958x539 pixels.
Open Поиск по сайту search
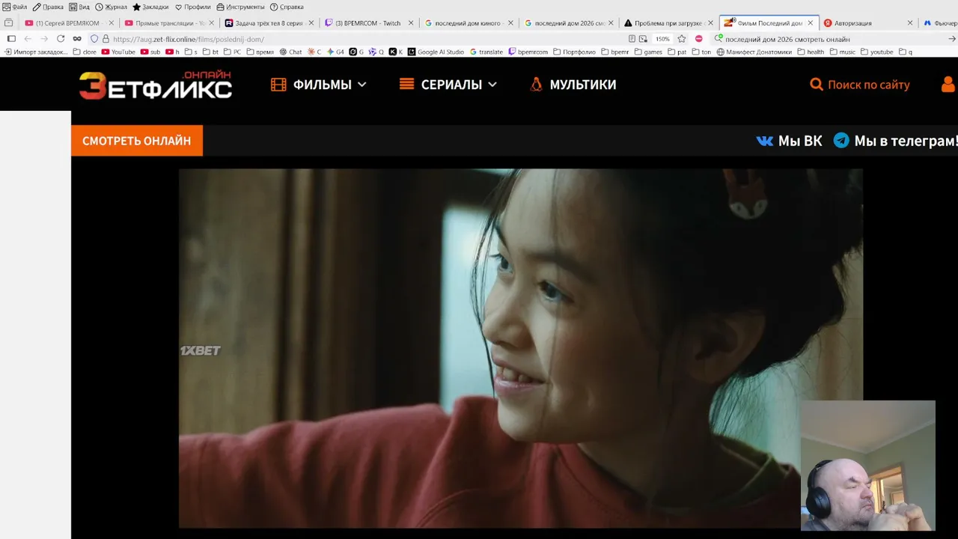click(x=860, y=85)
